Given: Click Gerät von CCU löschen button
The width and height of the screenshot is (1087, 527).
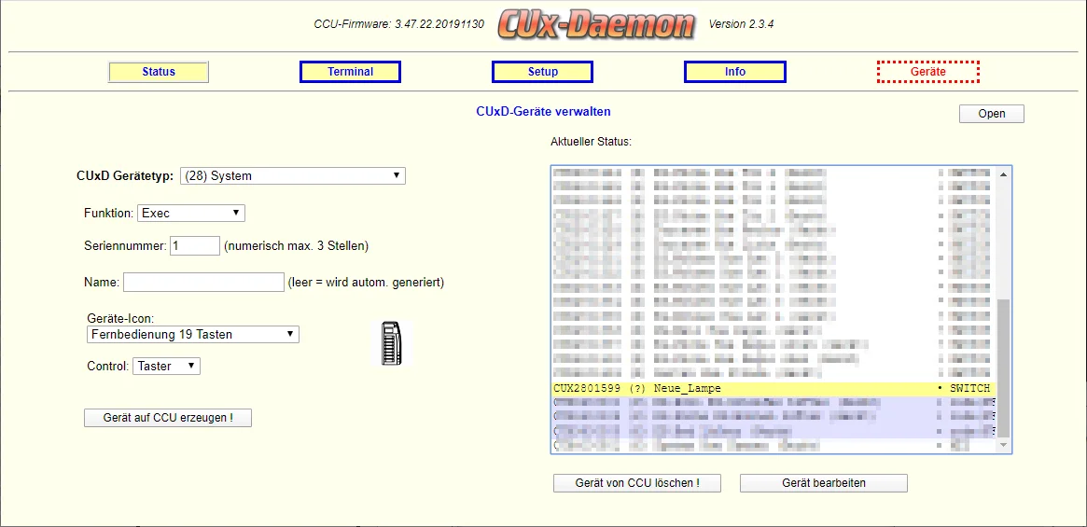Looking at the screenshot, I should [x=637, y=483].
